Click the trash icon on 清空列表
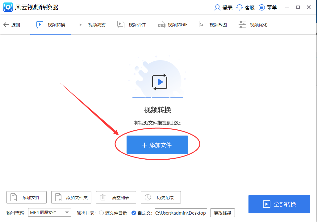 coord(103,197)
